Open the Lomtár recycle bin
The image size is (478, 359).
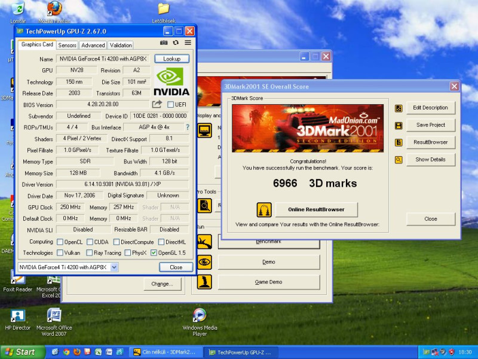coord(18,12)
